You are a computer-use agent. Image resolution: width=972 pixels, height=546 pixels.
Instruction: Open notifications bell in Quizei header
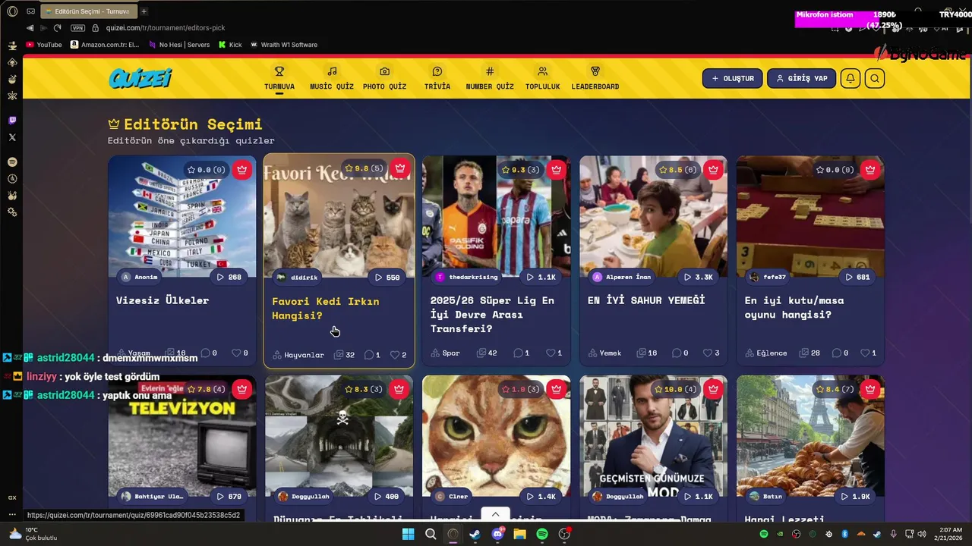point(850,78)
